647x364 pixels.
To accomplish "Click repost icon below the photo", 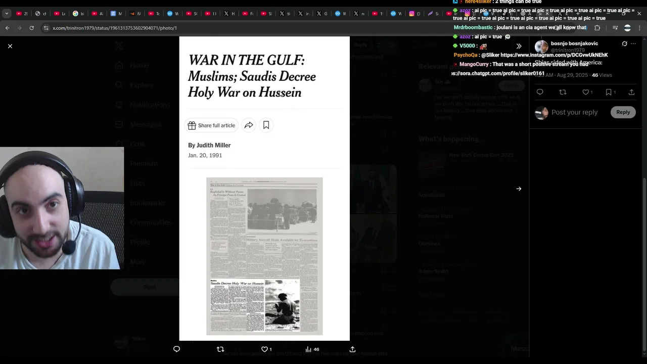I will point(220,349).
